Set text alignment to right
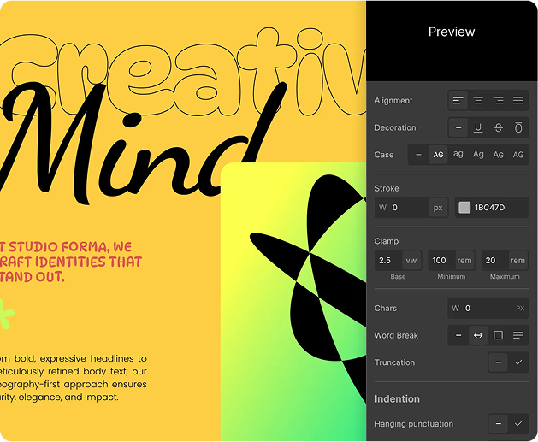This screenshot has height=442, width=538. point(498,101)
